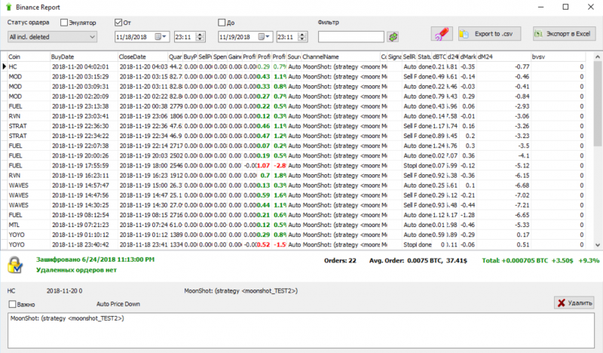
Task: Click the From time 23:11 spinner
Action: pos(200,37)
